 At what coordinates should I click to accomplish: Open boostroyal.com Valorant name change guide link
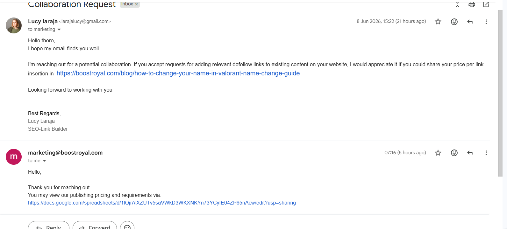(178, 73)
